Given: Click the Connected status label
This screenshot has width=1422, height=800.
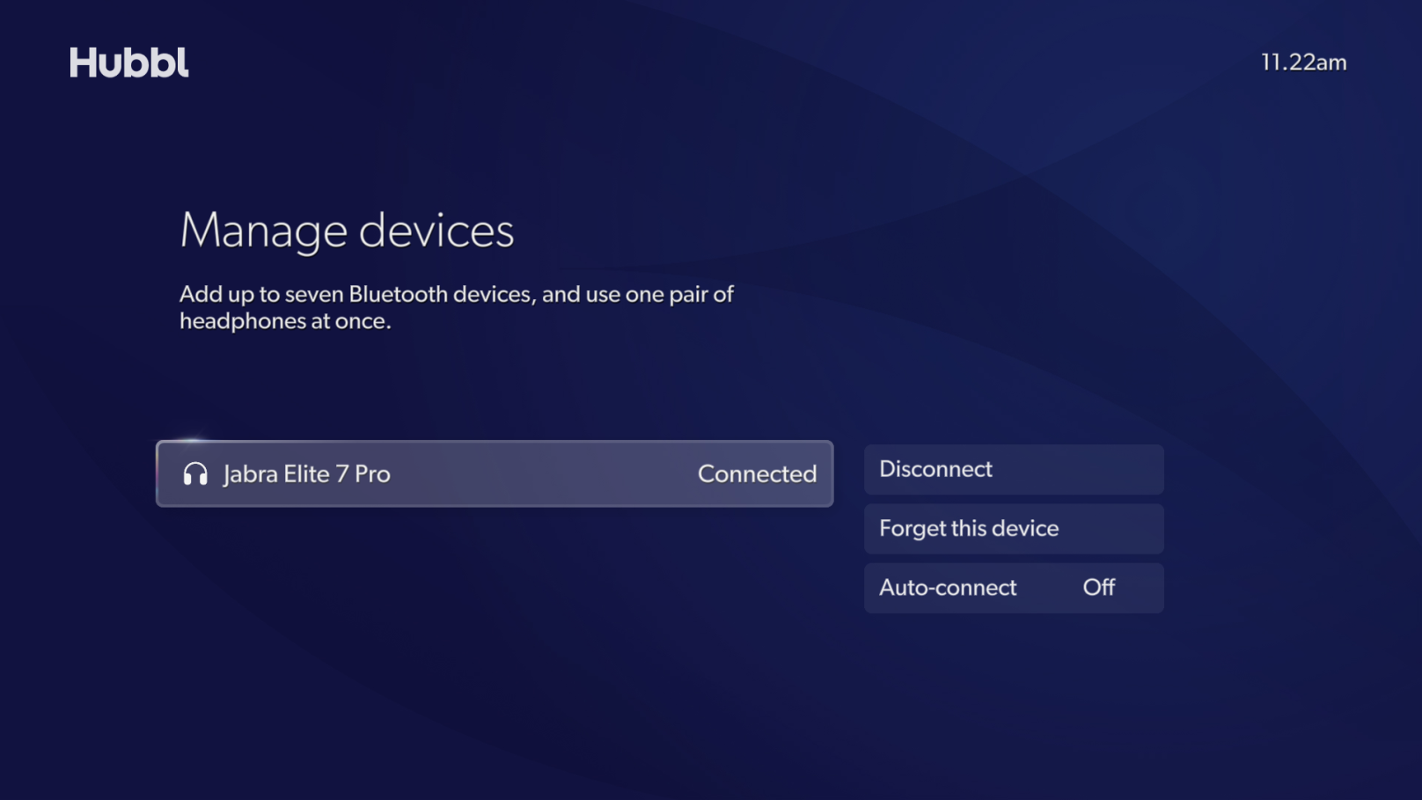Looking at the screenshot, I should pos(757,473).
